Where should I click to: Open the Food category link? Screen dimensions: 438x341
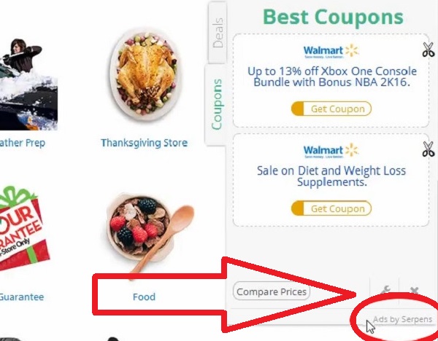click(144, 297)
